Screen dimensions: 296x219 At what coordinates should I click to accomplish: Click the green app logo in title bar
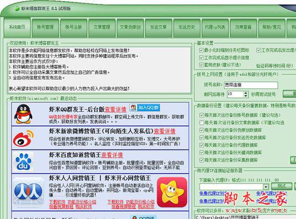coord(17,9)
